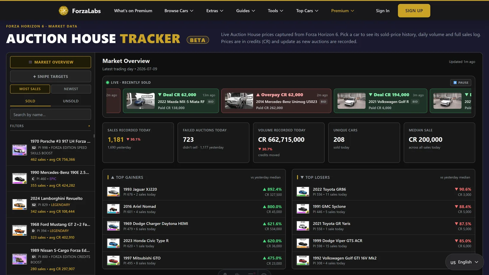489x275 pixels.
Task: Click the BID badge on Mazda MX-5 card
Action: pos(211,102)
